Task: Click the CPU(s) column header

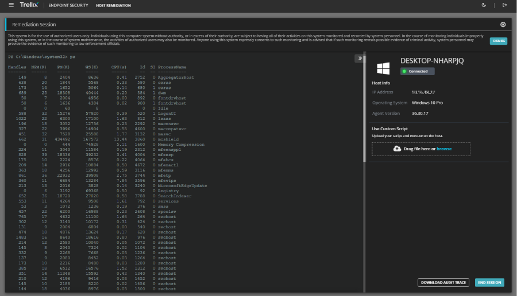Action: click(119, 67)
